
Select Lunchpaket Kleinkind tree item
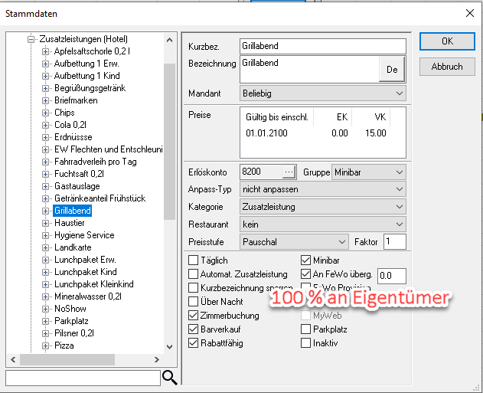(94, 284)
